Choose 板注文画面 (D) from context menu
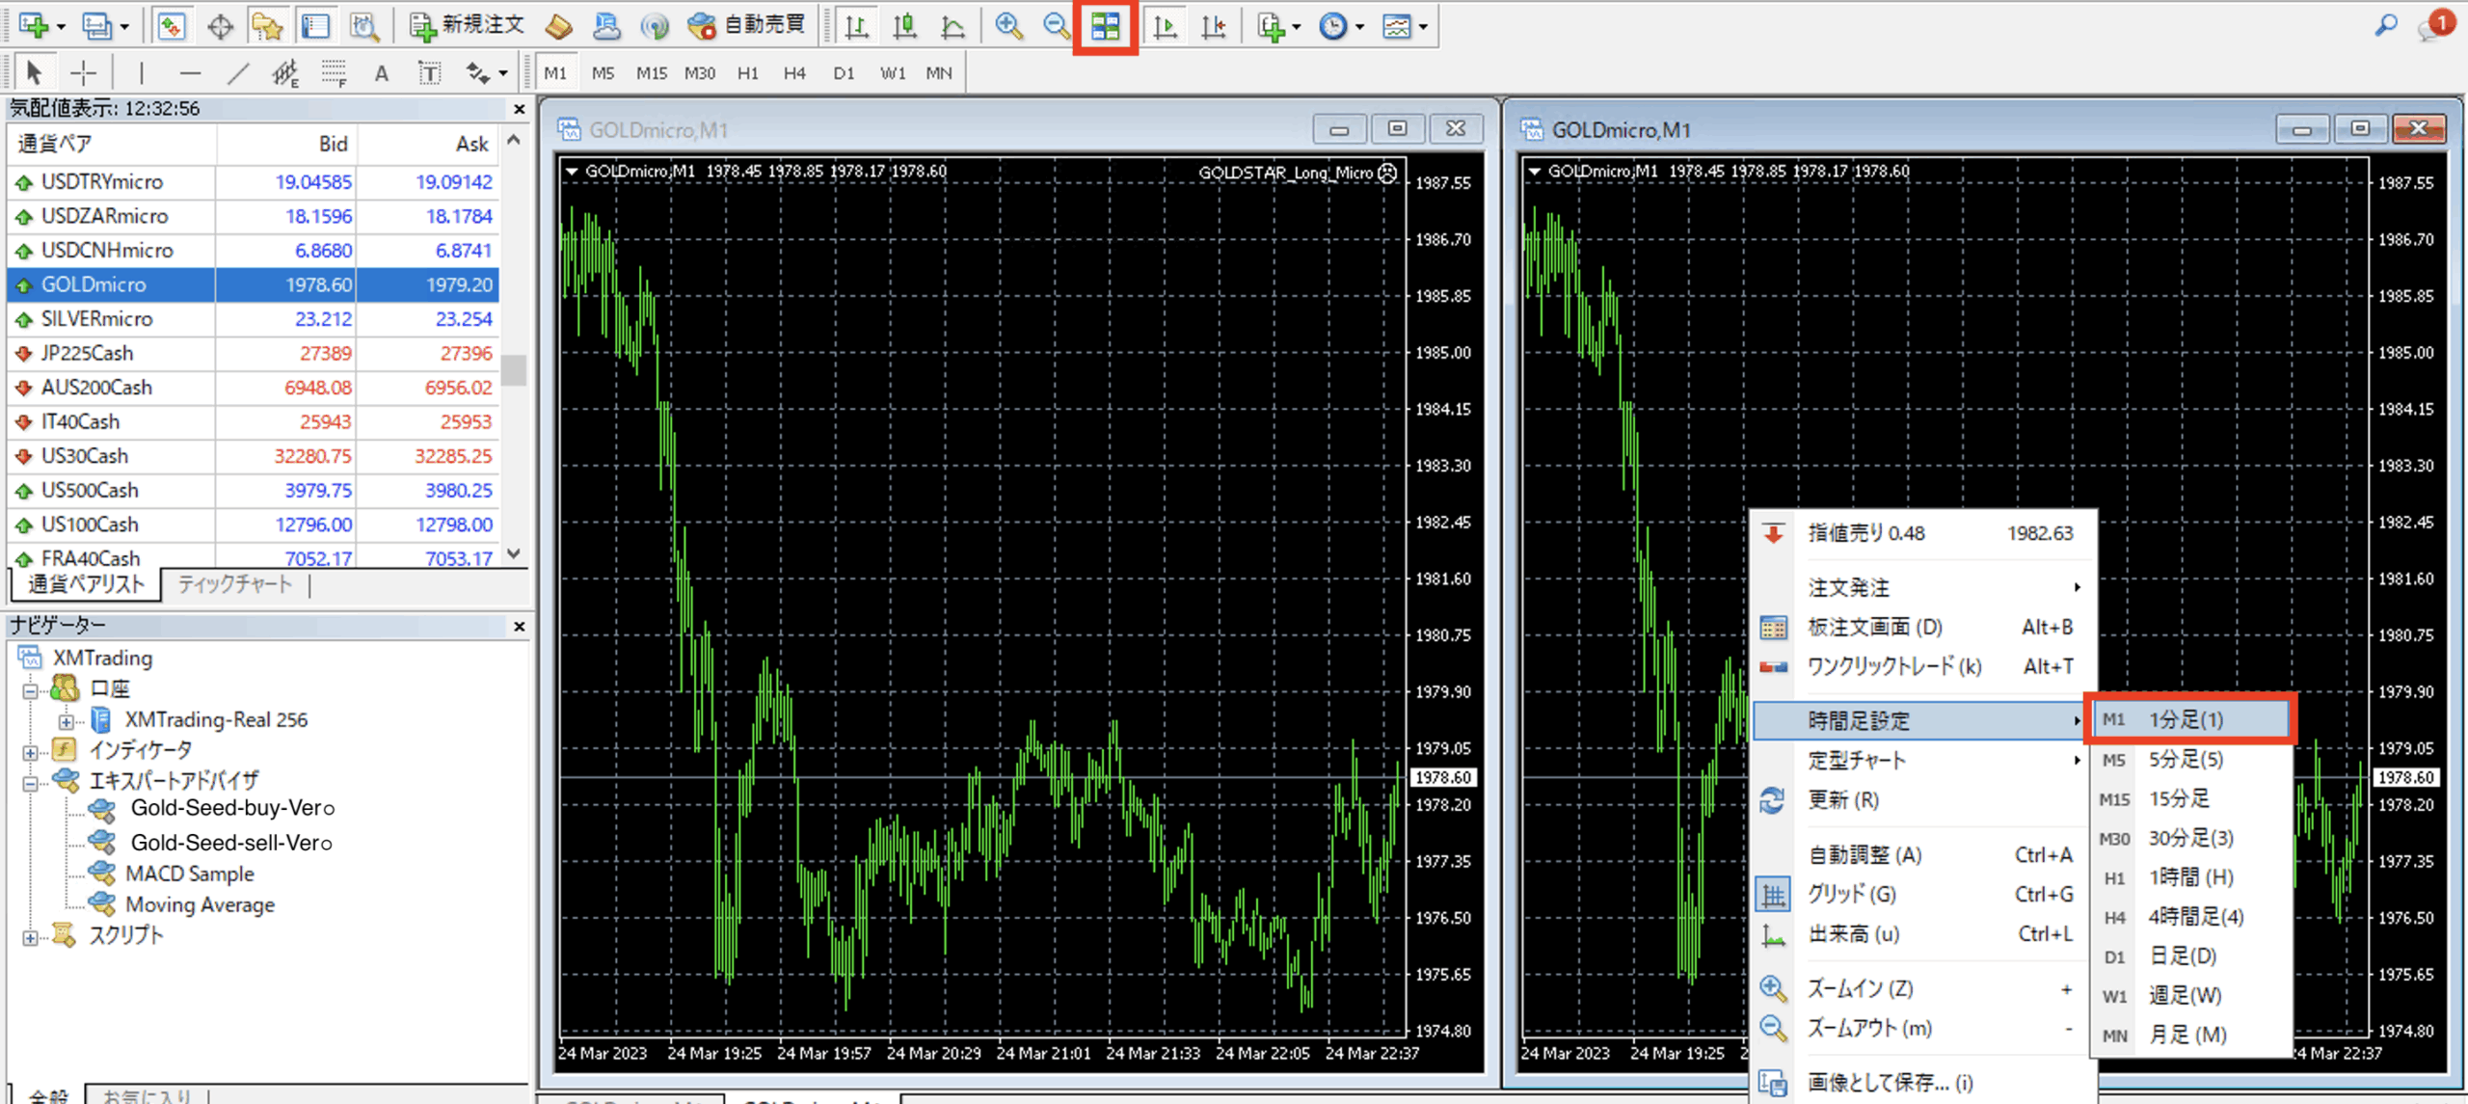The width and height of the screenshot is (2468, 1104). tap(1924, 627)
